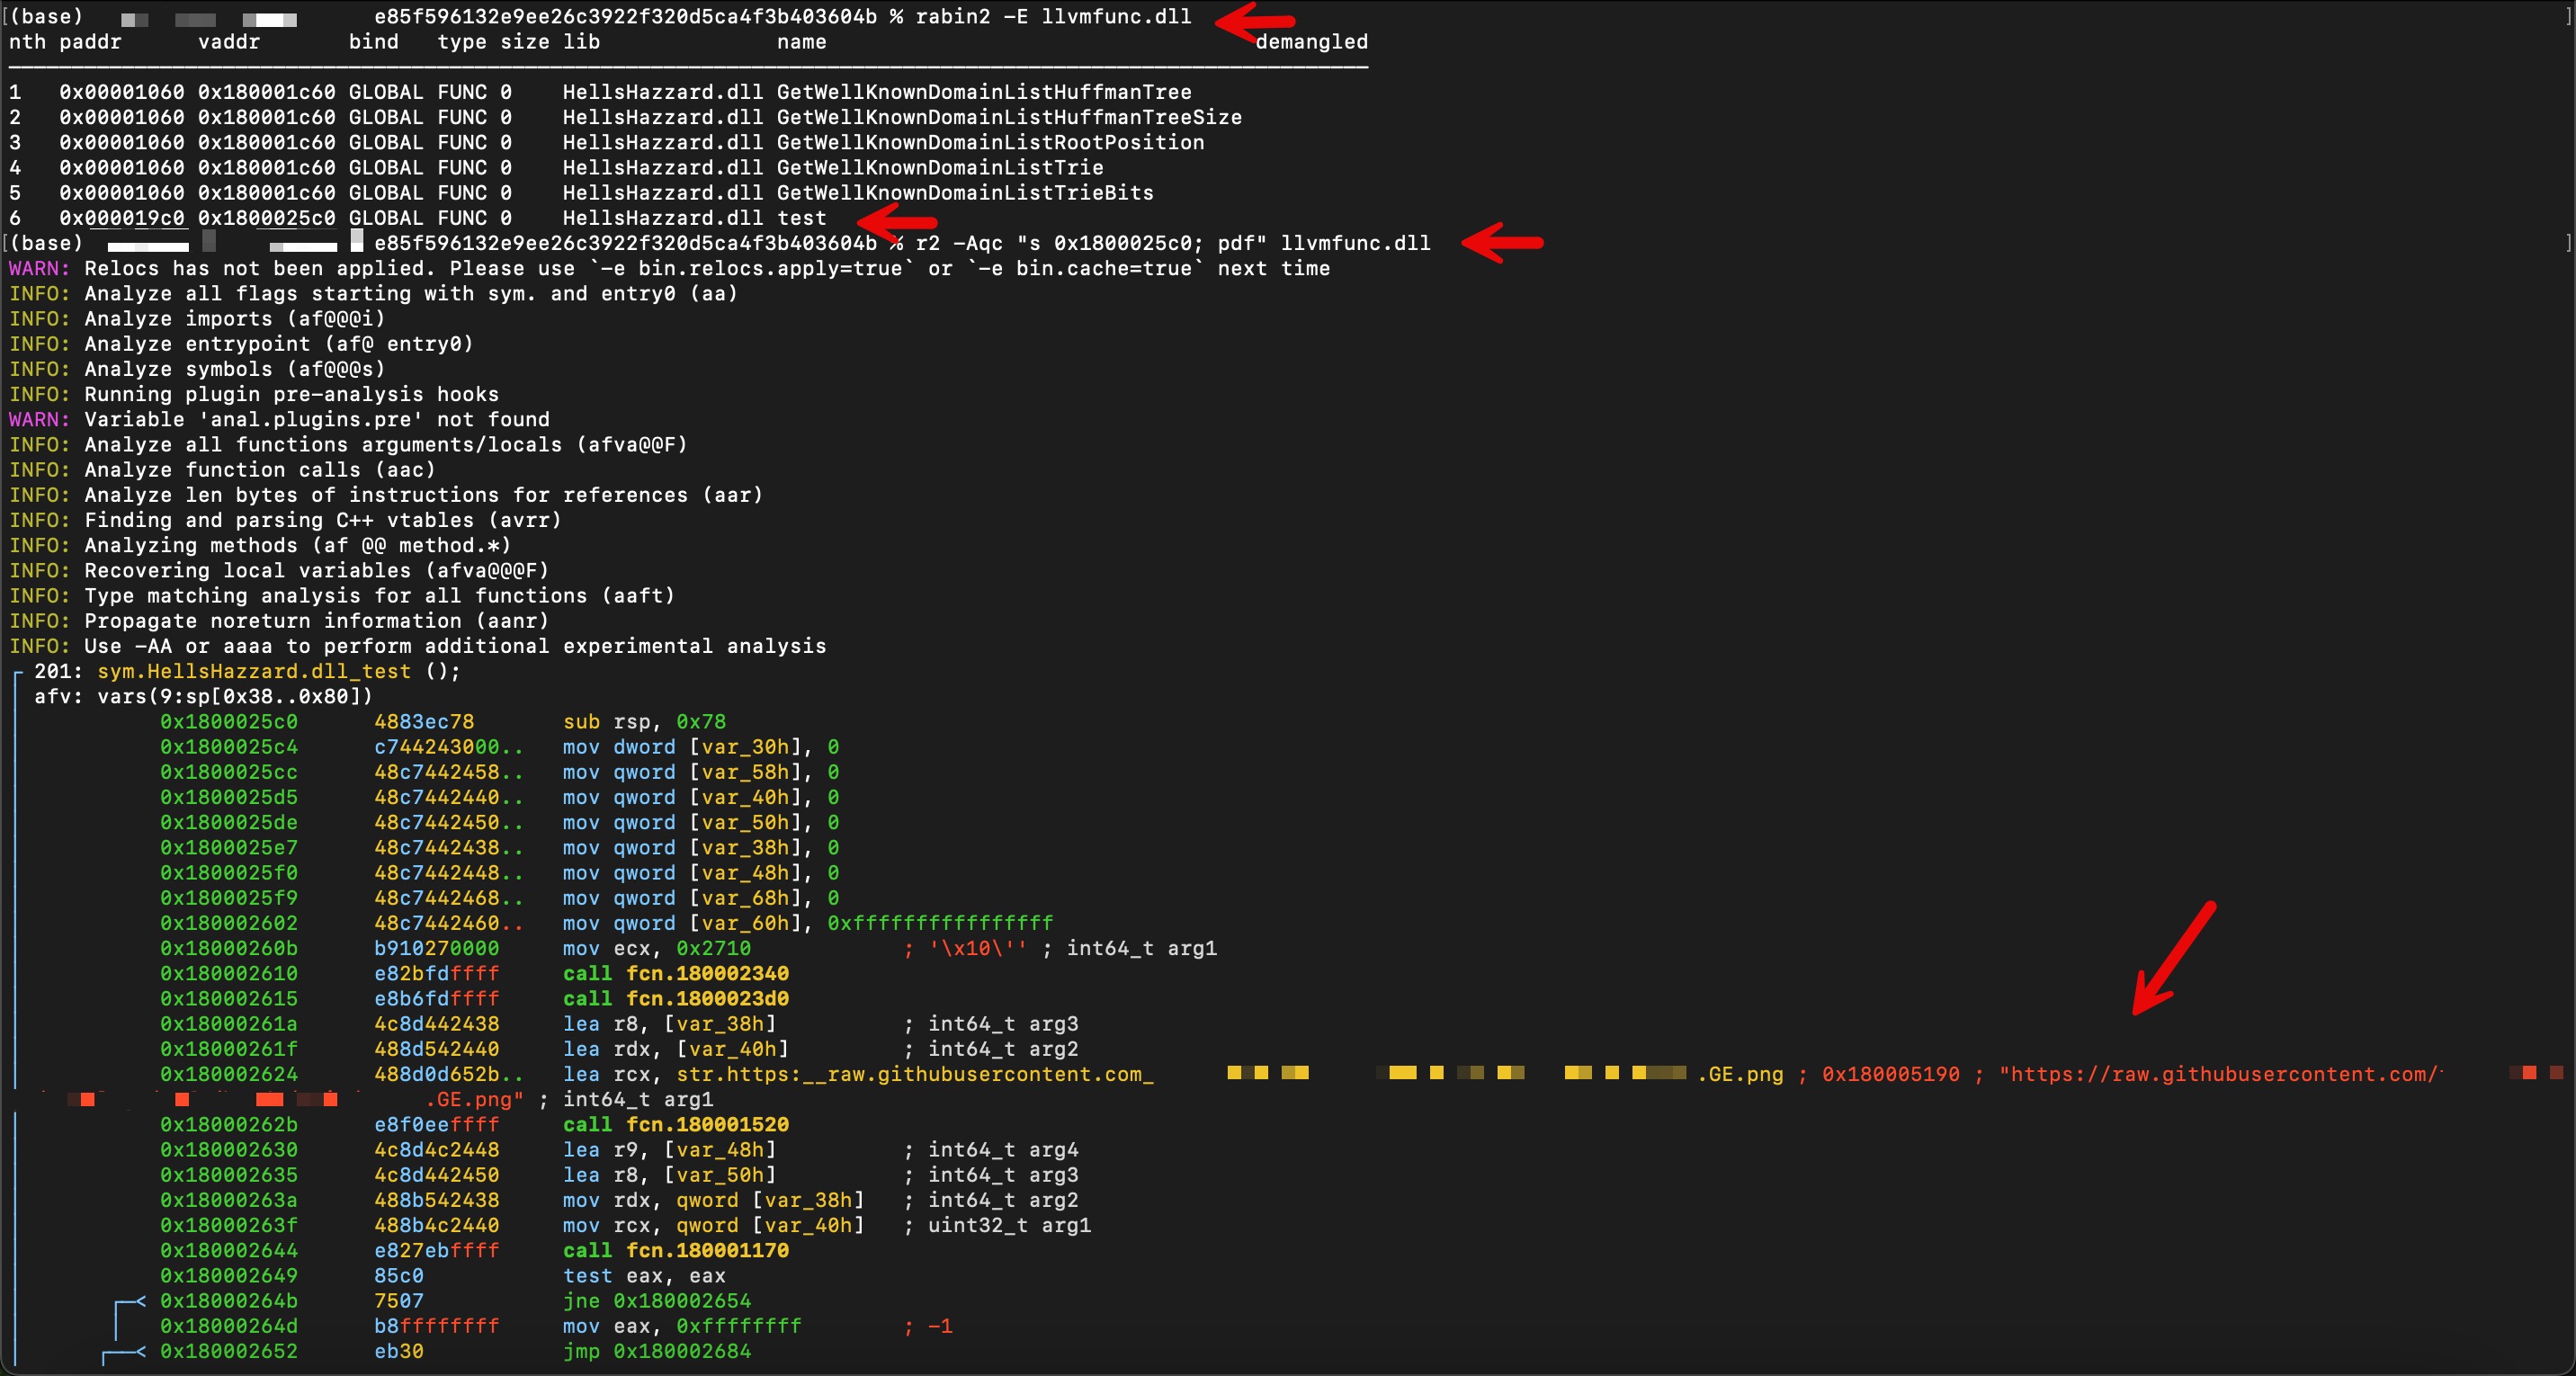Click the r2 -Aqc command text

(x=1173, y=243)
